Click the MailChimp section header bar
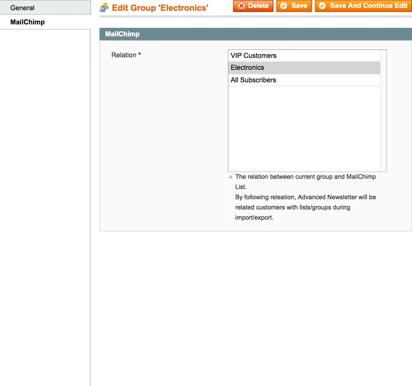Viewport: 412px width, 386px height. point(255,34)
